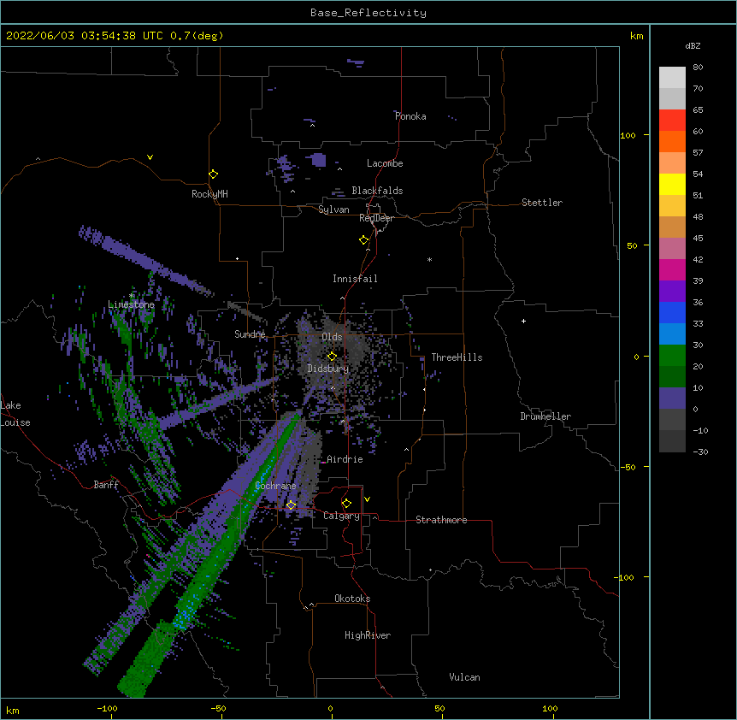Click the bright green 30 dBZ swatch
Image resolution: width=737 pixels, height=720 pixels.
coord(672,356)
